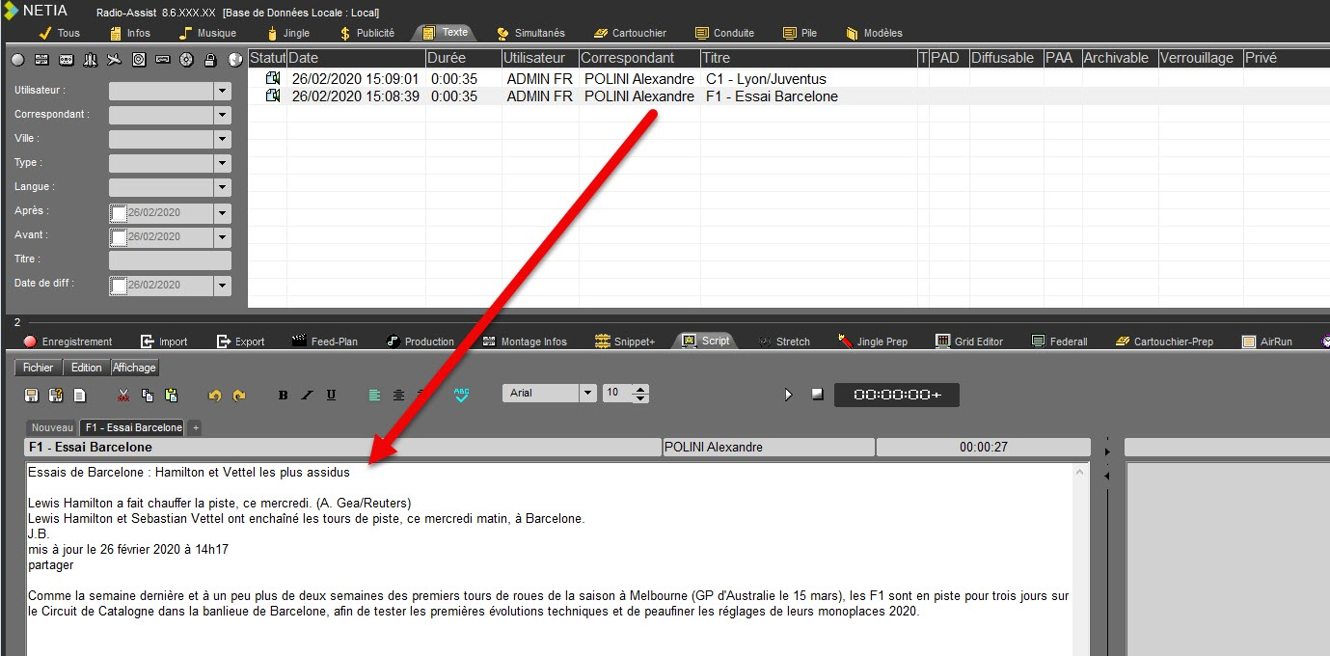Screen dimensions: 1330x656
Task: Click the scissors cut icon
Action: [123, 395]
